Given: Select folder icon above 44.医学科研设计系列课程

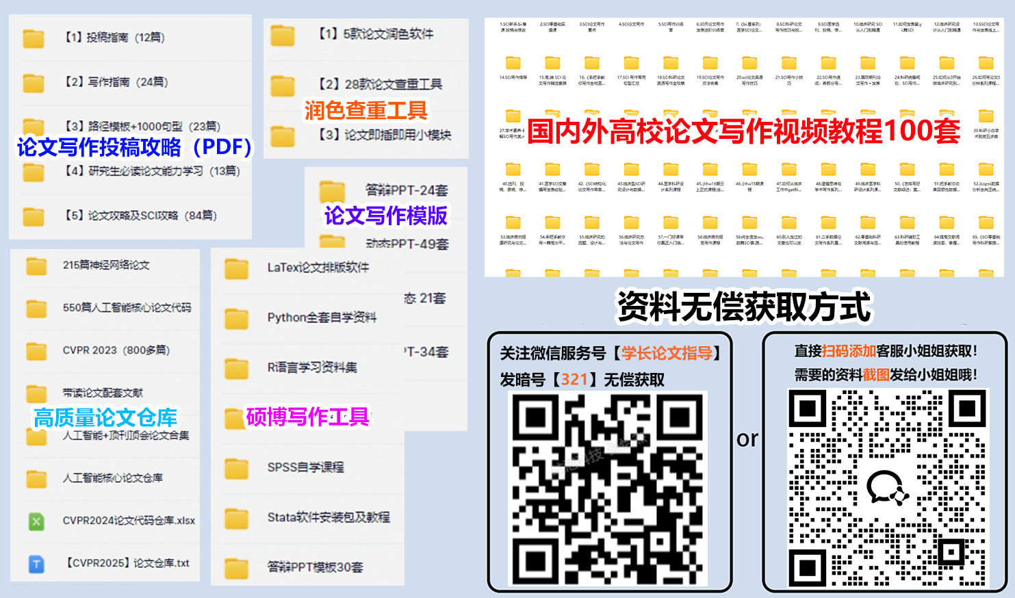Looking at the screenshot, I should [x=671, y=169].
